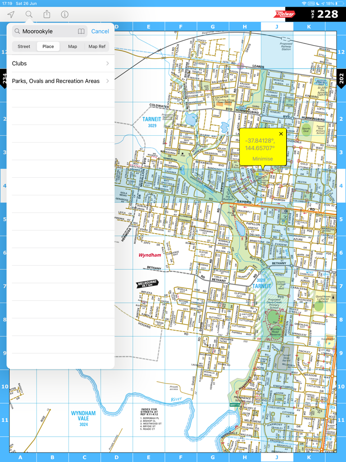Expand Clubs chevron
Image resolution: width=346 pixels, height=462 pixels.
[x=108, y=63]
